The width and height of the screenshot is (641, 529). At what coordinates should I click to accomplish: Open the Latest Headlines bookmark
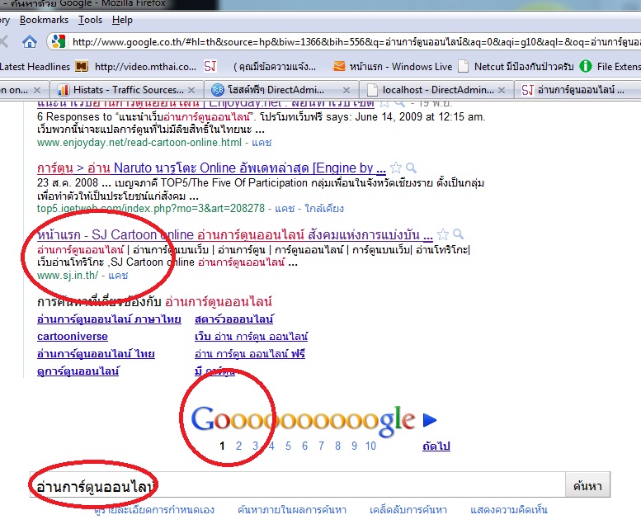(35, 67)
